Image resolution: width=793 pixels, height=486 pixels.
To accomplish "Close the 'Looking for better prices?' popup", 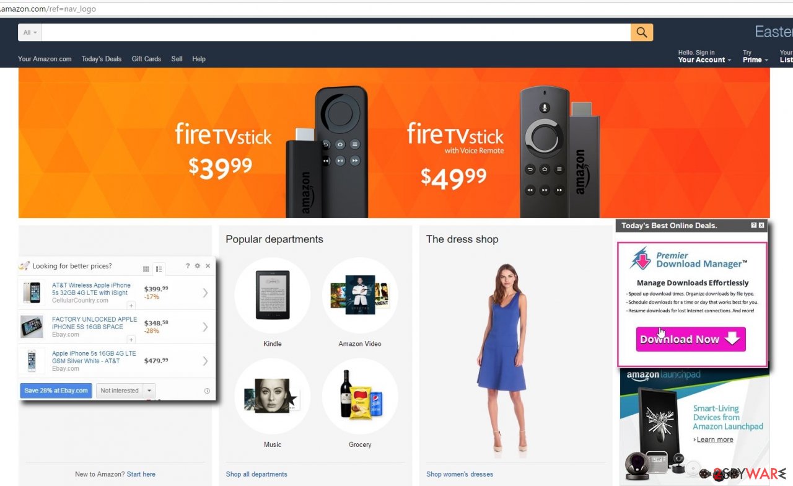I will point(208,266).
